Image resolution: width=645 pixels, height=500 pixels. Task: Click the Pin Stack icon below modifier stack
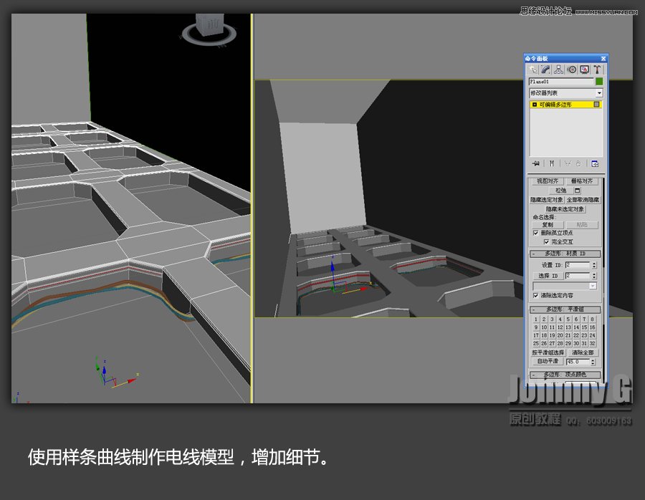(535, 162)
